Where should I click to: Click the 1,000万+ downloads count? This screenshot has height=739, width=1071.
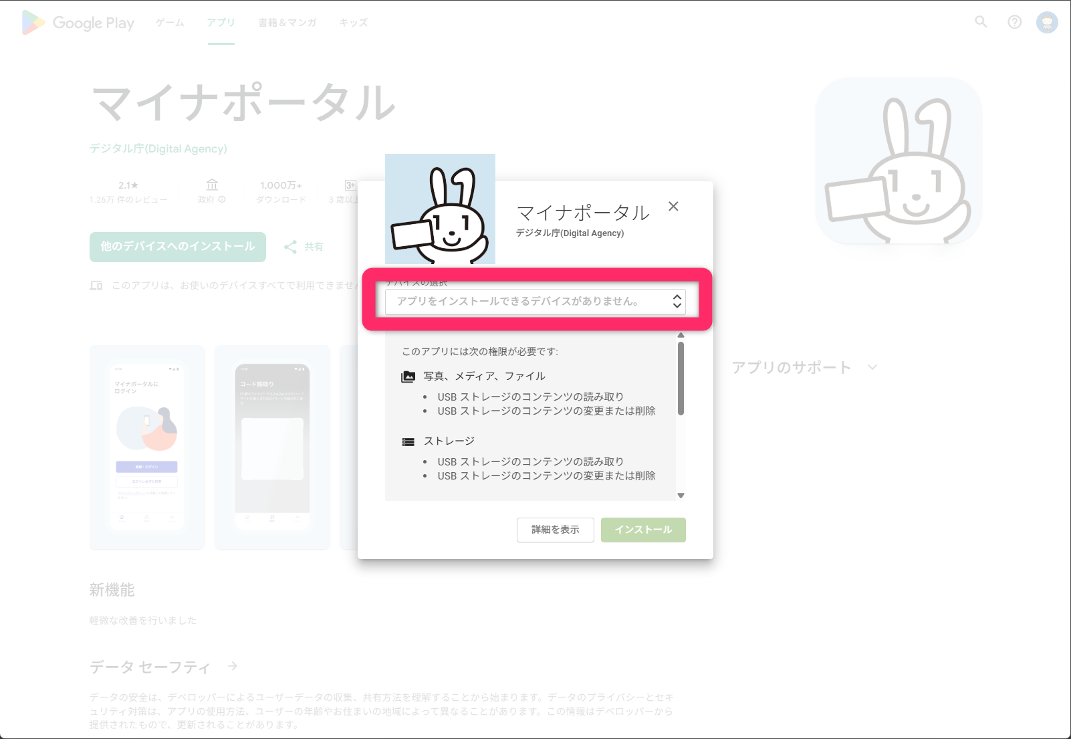281,185
